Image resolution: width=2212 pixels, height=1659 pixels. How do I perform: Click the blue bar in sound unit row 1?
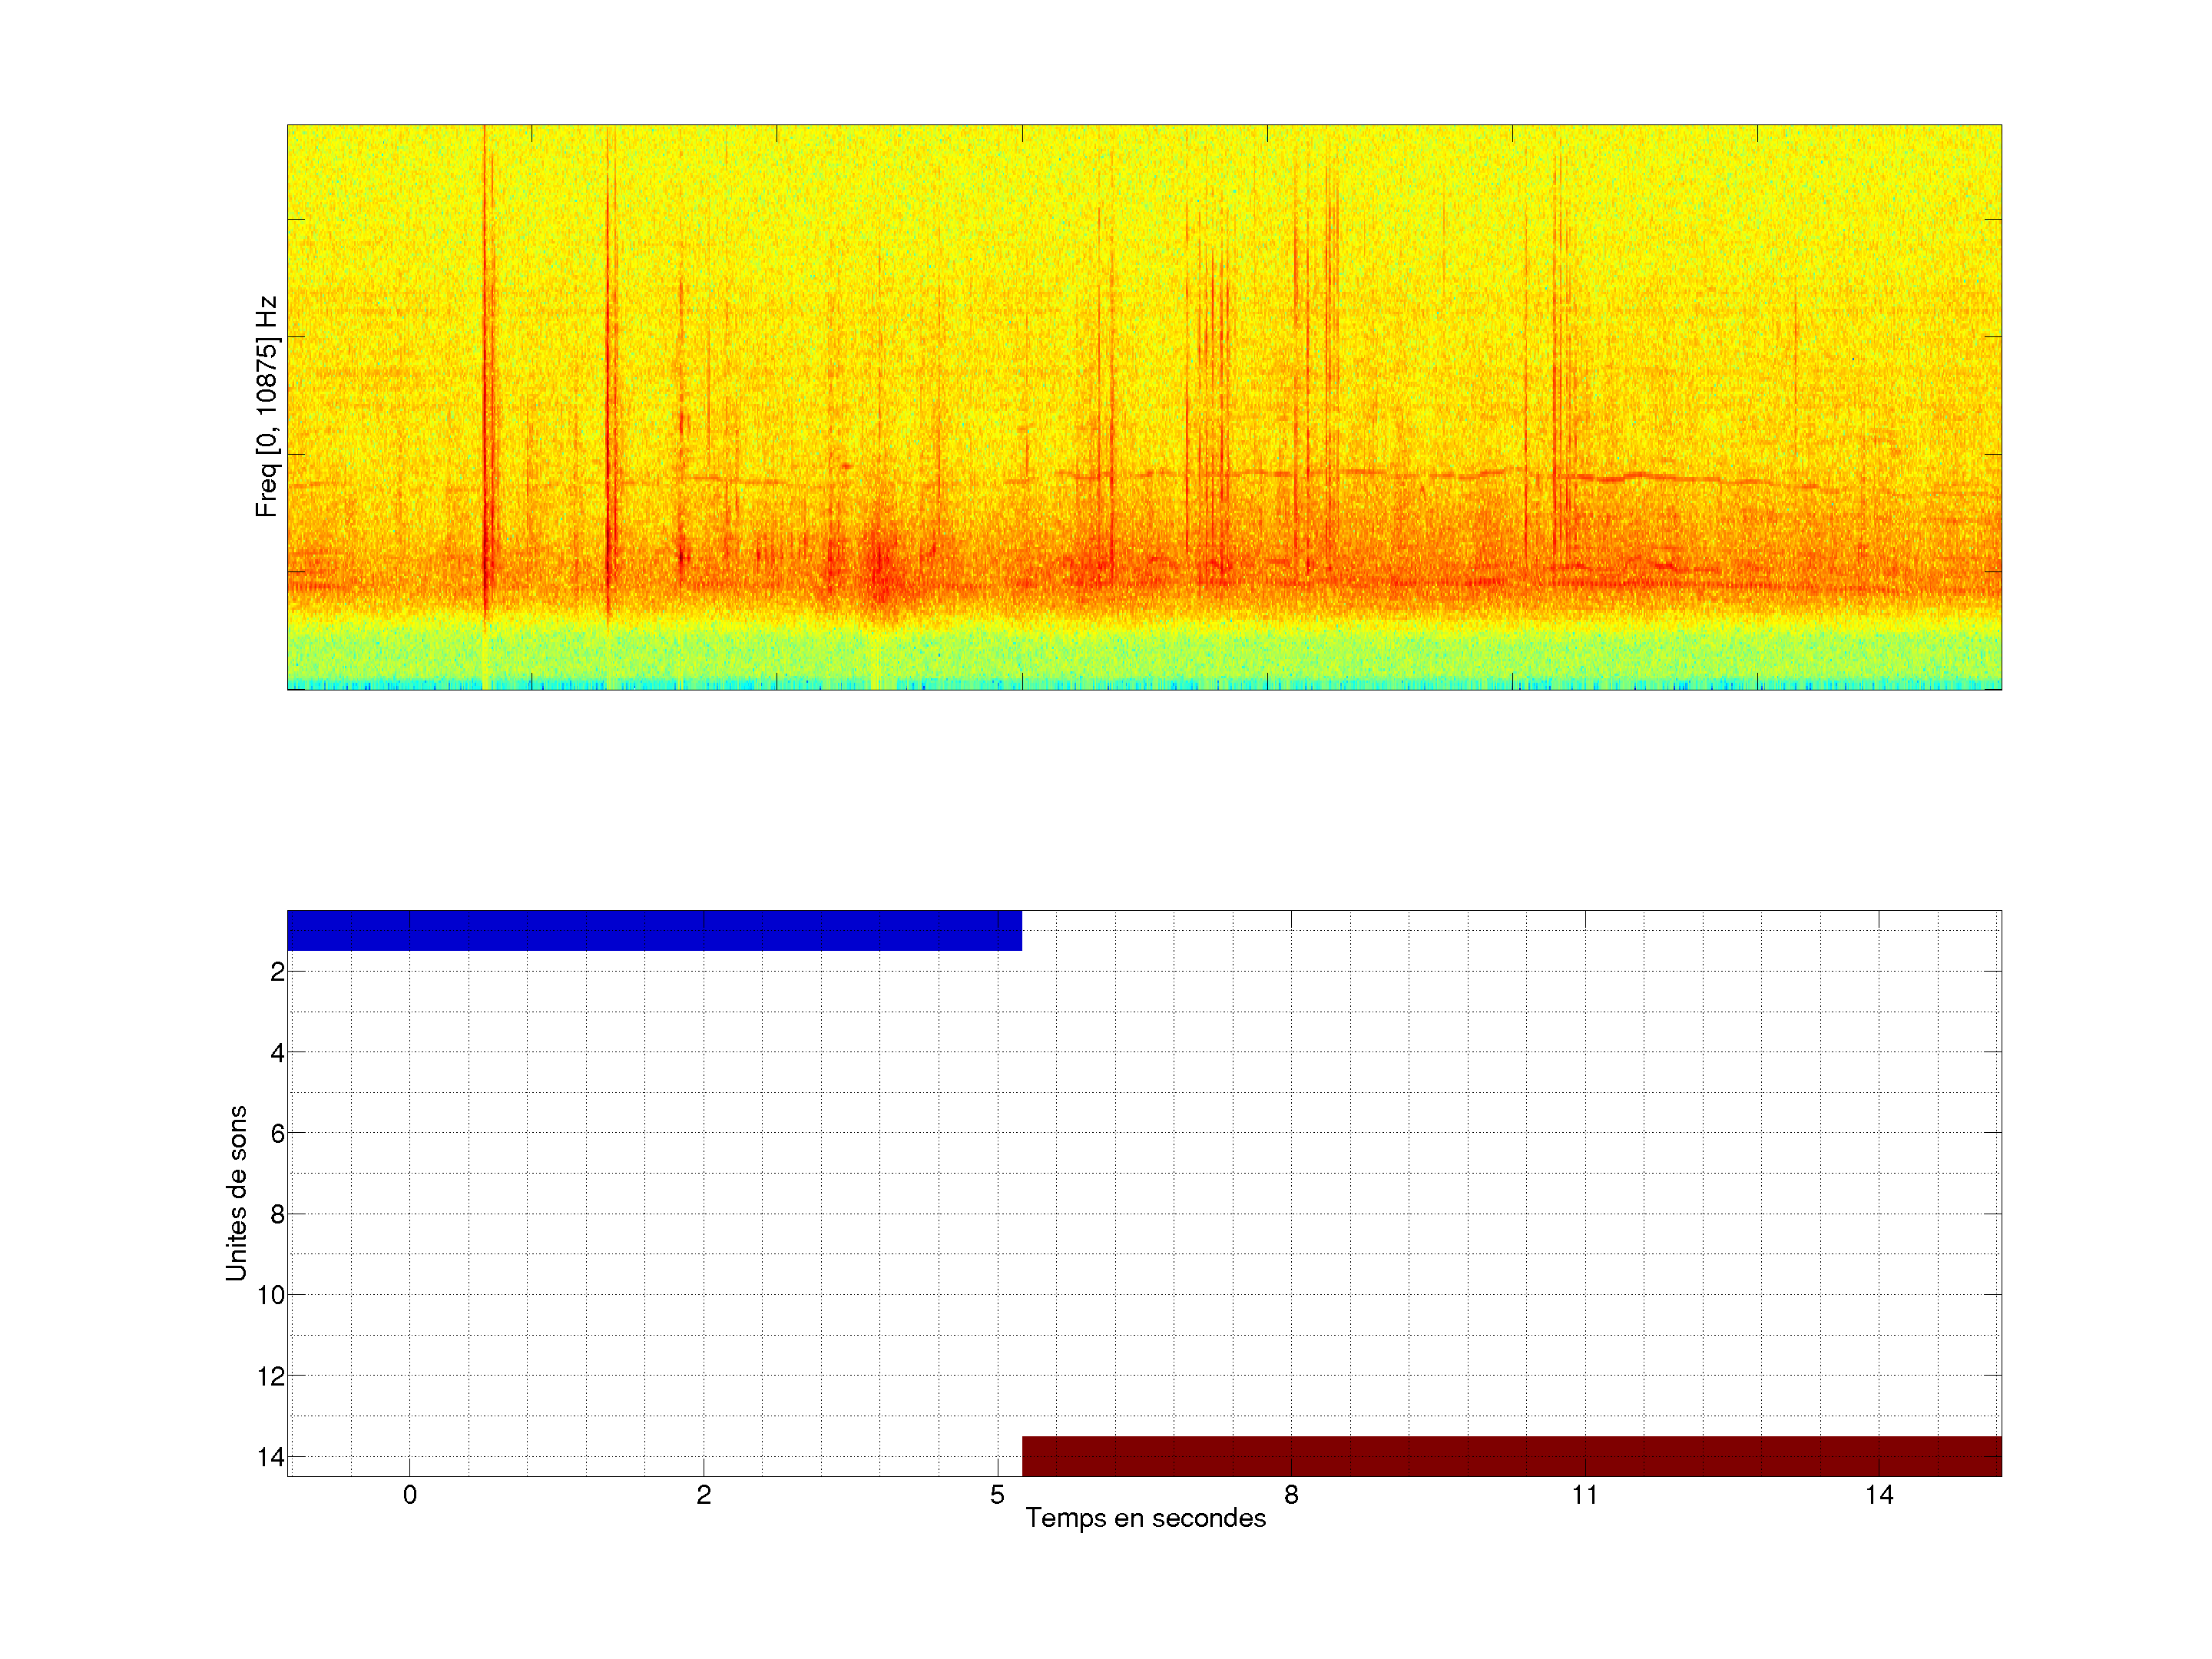(654, 930)
